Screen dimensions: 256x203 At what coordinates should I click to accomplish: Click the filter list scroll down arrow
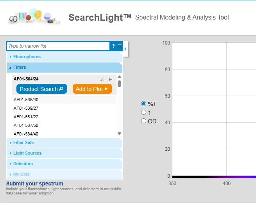click(119, 134)
